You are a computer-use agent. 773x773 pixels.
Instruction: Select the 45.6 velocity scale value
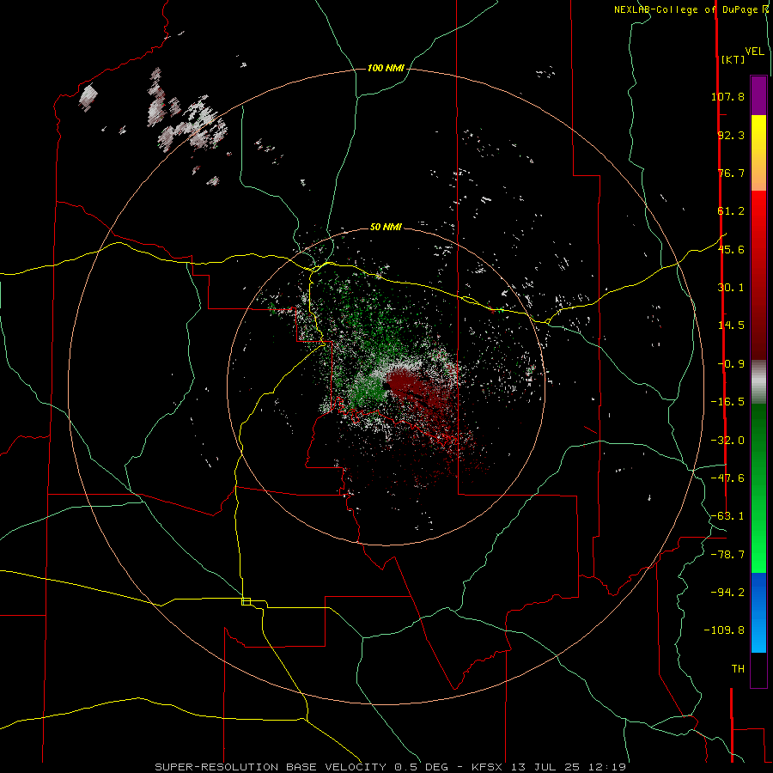(x=731, y=249)
